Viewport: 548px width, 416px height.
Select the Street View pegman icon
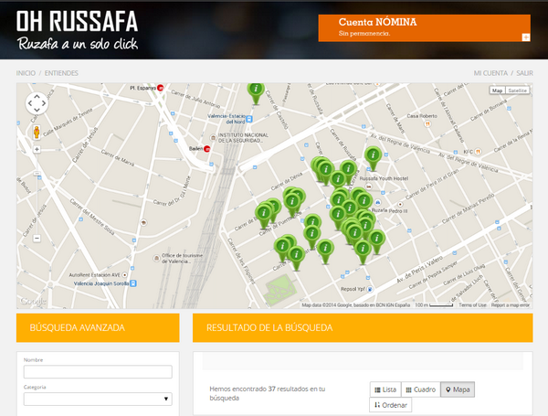pyautogui.click(x=37, y=133)
